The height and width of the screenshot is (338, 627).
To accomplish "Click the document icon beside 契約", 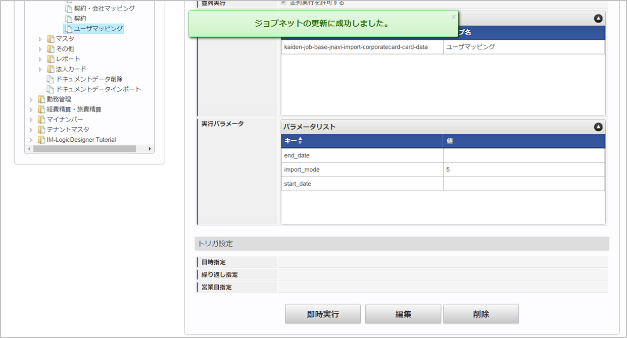I will pos(69,19).
